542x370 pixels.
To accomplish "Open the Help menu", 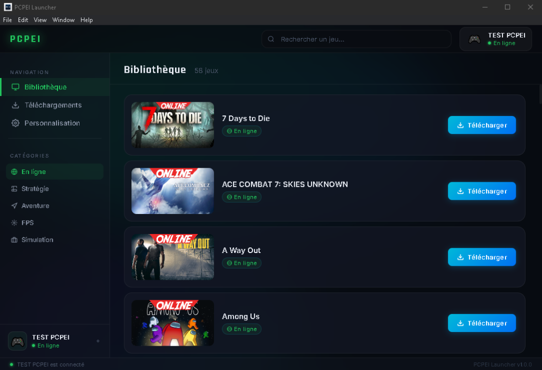I will pyautogui.click(x=86, y=20).
